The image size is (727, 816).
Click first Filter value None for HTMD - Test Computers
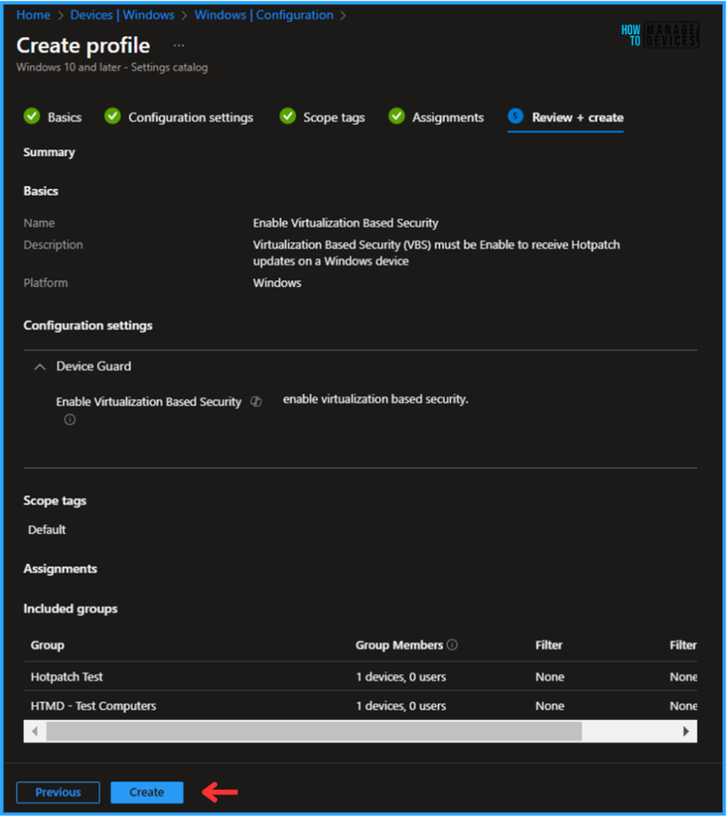(x=549, y=706)
